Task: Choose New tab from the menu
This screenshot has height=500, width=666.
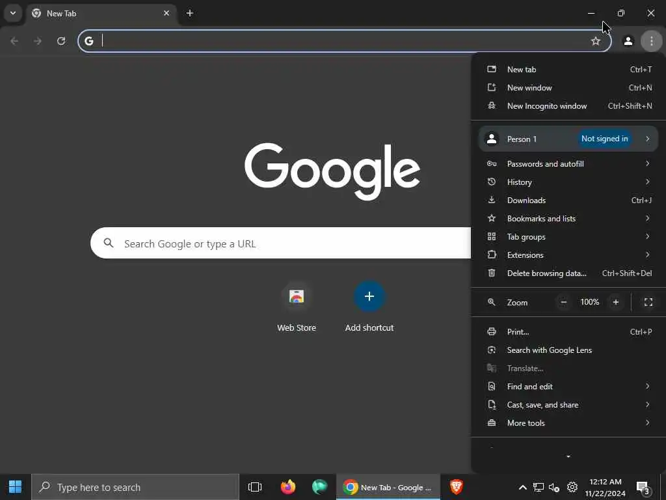Action: (x=568, y=69)
